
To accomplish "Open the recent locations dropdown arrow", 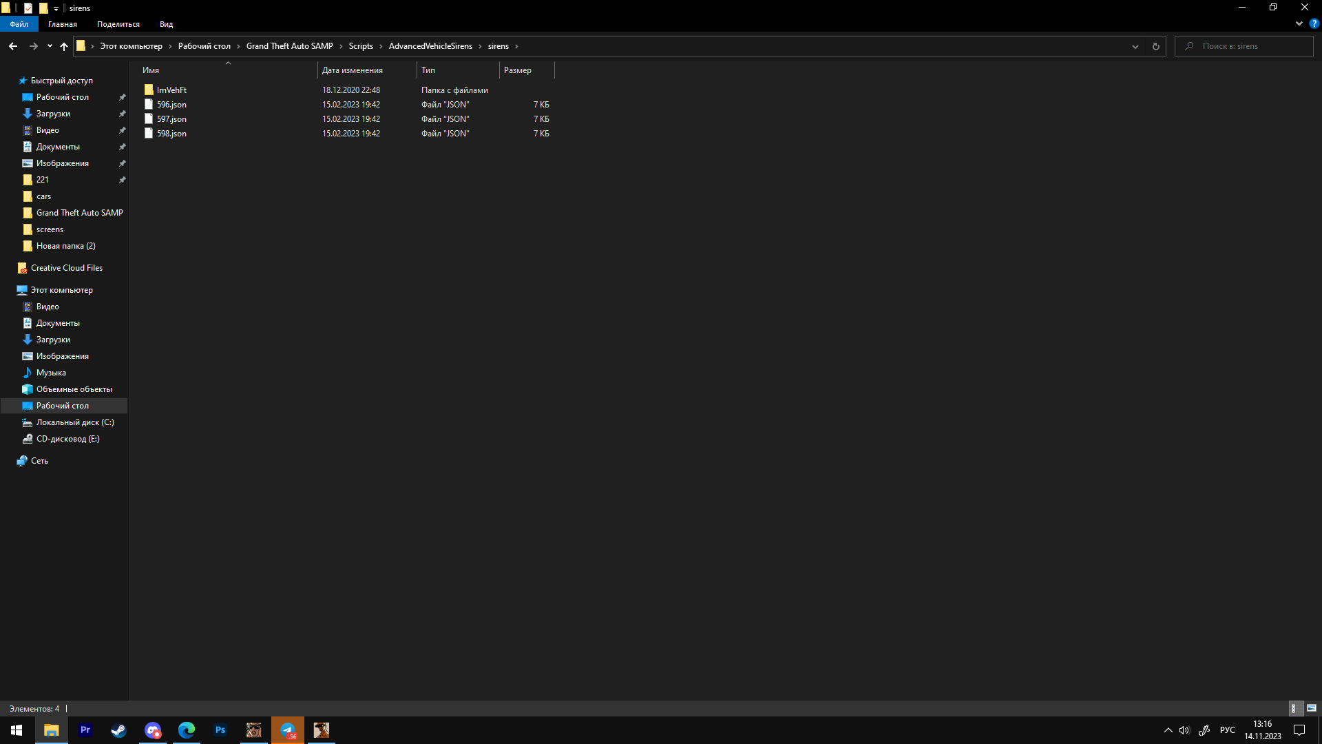I will tap(50, 46).
